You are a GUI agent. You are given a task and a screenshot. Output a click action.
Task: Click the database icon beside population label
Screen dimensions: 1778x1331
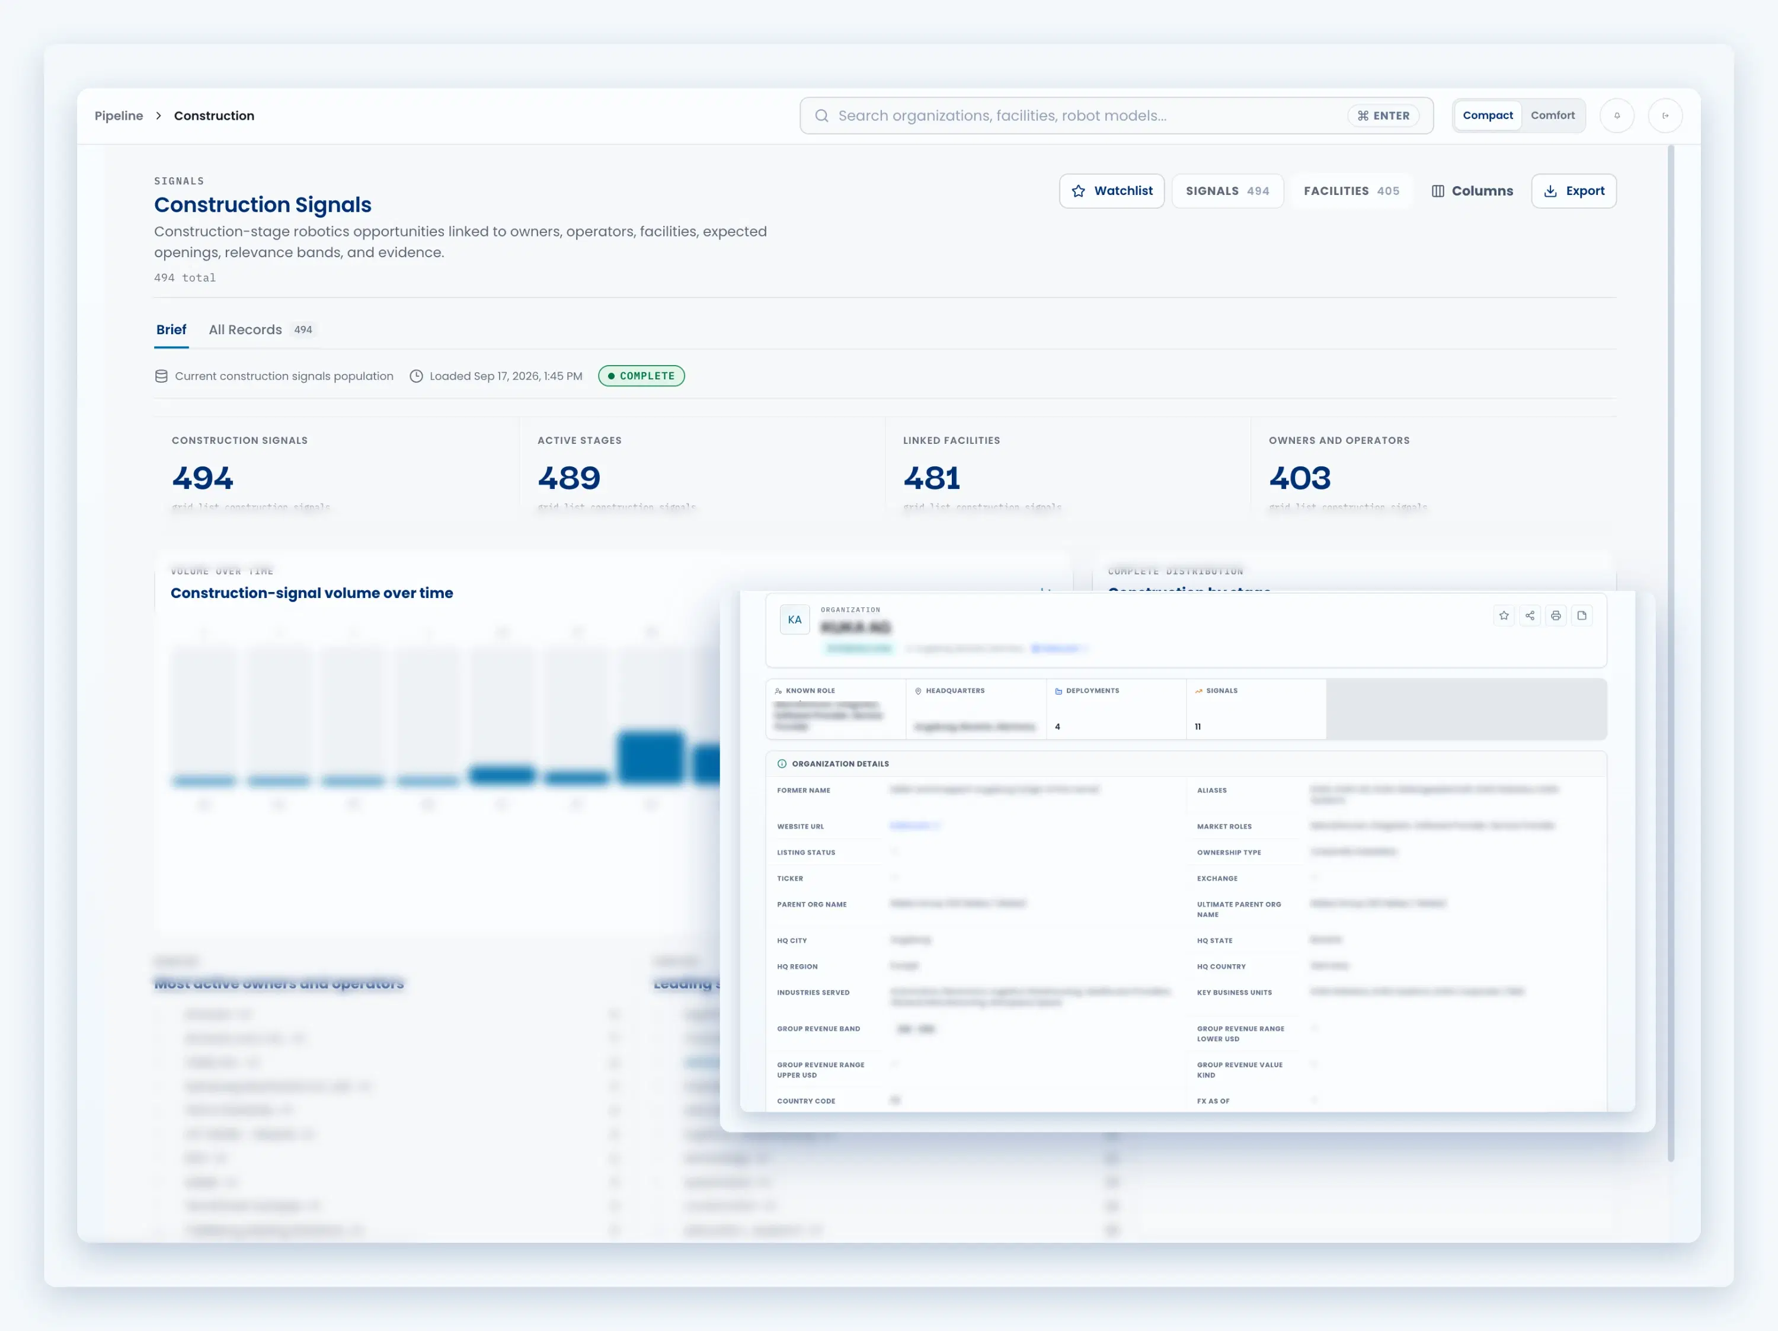(x=161, y=376)
